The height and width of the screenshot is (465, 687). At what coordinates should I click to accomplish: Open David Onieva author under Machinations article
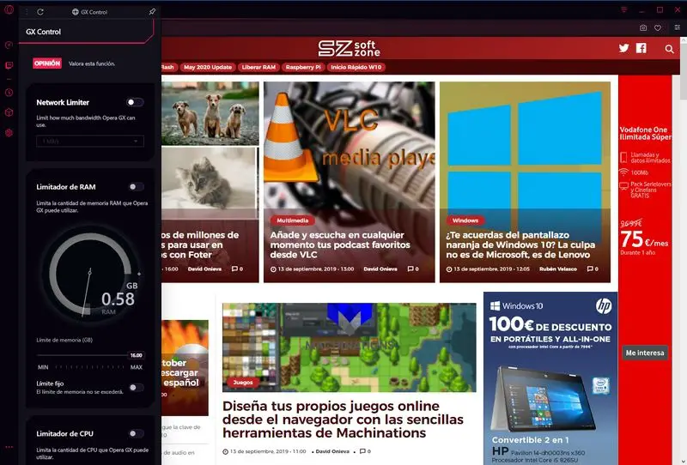click(332, 451)
